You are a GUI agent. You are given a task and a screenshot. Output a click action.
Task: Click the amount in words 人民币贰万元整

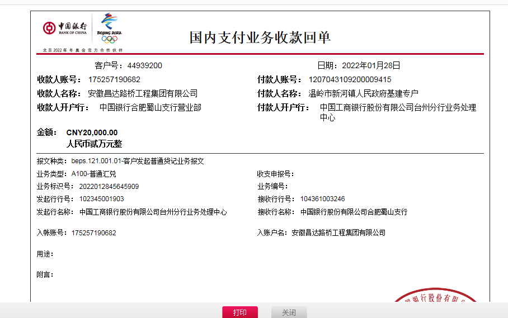click(94, 144)
